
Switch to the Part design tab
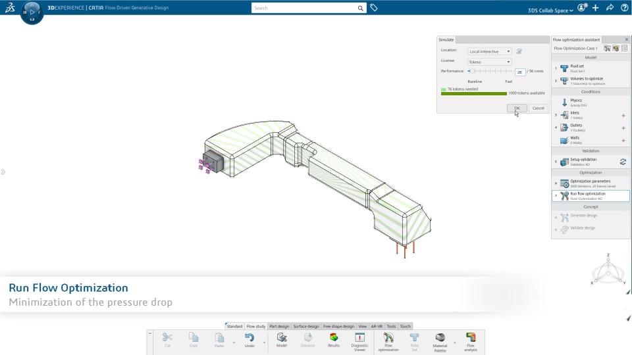[x=279, y=327]
